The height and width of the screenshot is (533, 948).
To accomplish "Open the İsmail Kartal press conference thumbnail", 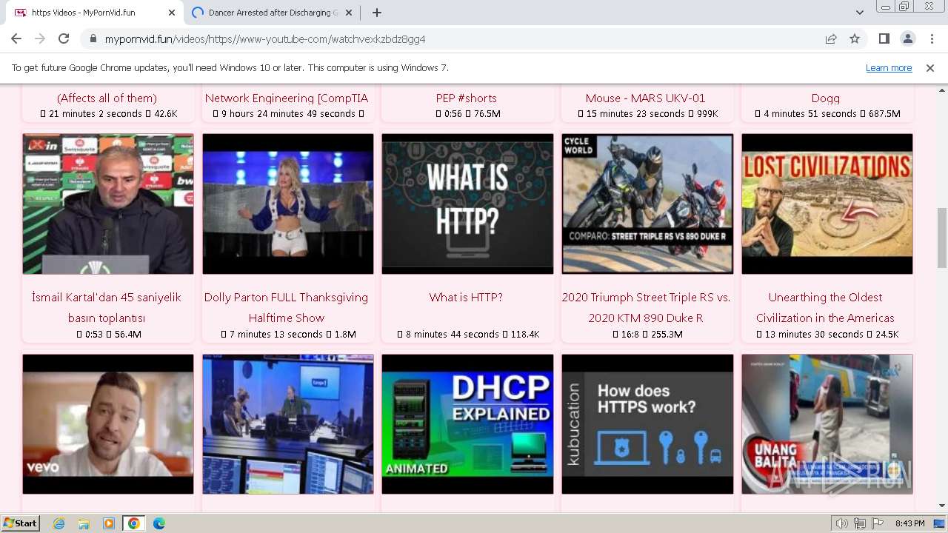I will pyautogui.click(x=108, y=204).
